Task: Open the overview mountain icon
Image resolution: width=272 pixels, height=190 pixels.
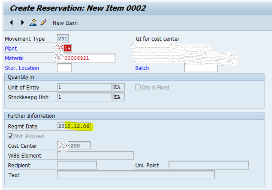Action: [33, 23]
